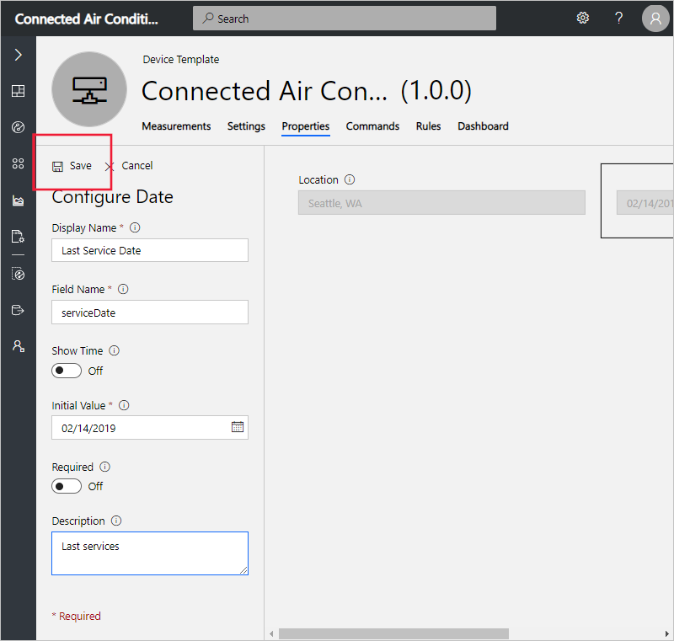
Task: Click Field Name info icon
Action: click(x=123, y=289)
